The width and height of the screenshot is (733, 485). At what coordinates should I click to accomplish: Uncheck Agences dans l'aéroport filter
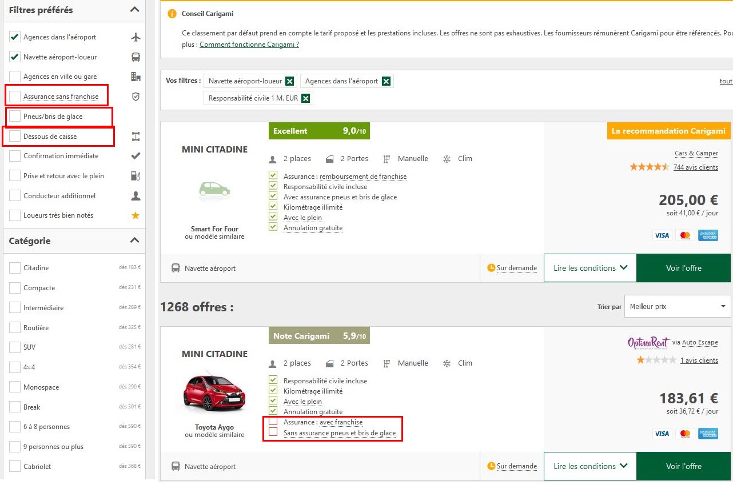(15, 37)
